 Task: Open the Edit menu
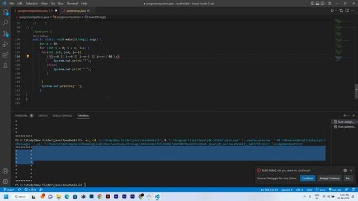pos(20,3)
